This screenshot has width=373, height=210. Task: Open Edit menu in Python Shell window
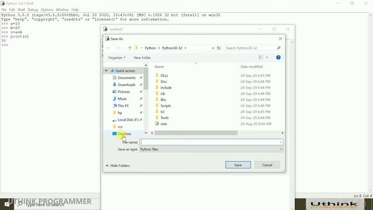click(x=12, y=10)
